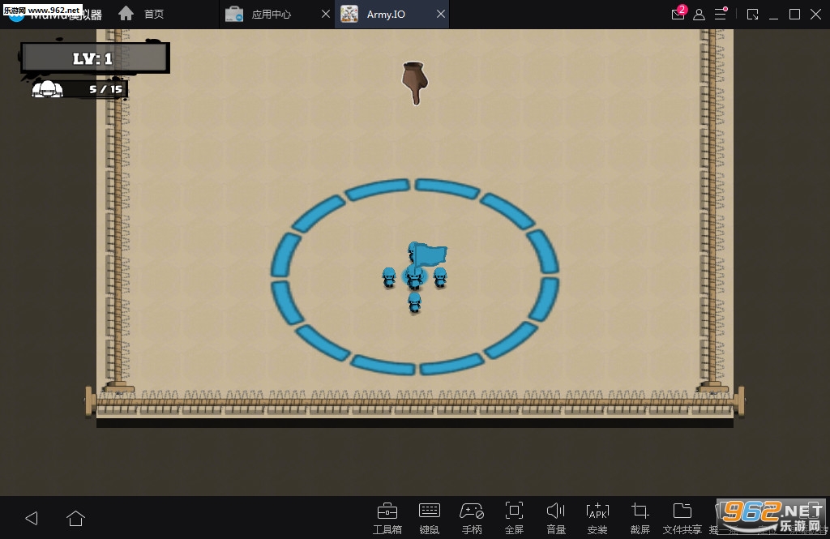Click the home house icon
Image resolution: width=830 pixels, height=539 pixels.
click(126, 13)
